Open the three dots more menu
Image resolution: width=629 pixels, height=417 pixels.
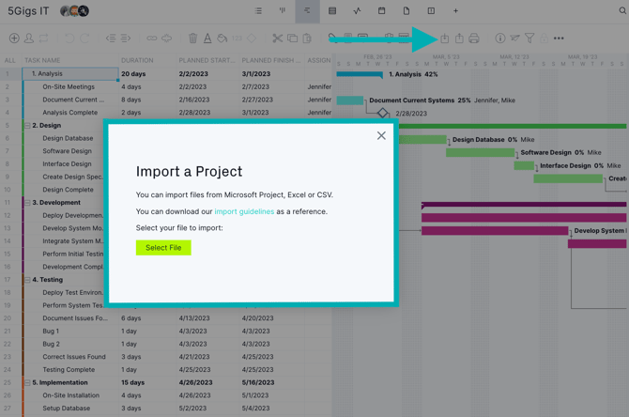pos(559,39)
